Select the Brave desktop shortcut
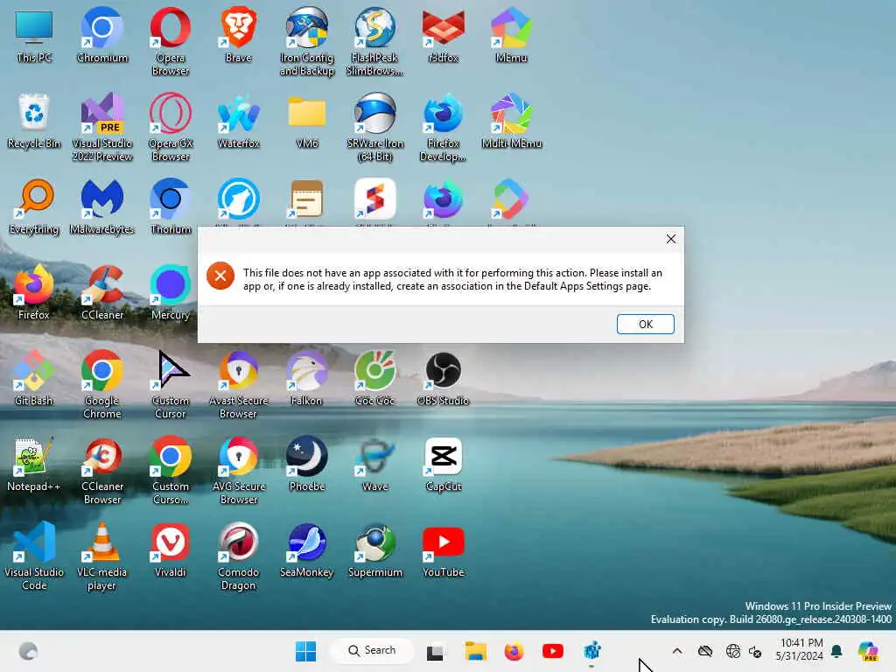This screenshot has height=672, width=896. point(238,34)
